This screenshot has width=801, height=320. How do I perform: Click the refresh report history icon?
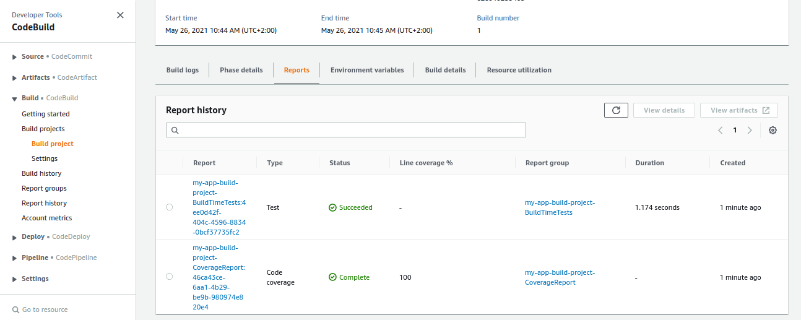click(x=616, y=110)
